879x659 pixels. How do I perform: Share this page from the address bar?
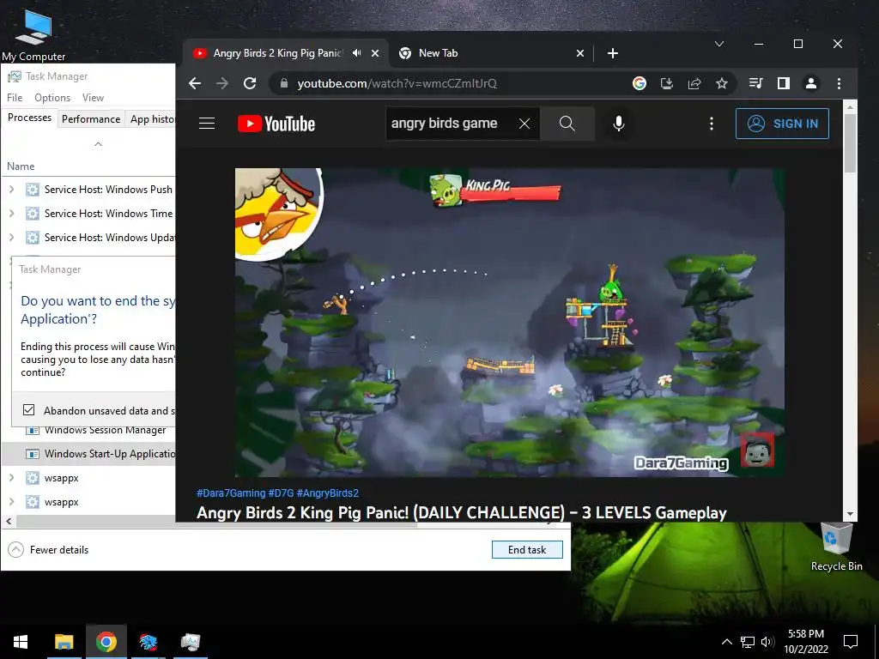tap(694, 83)
